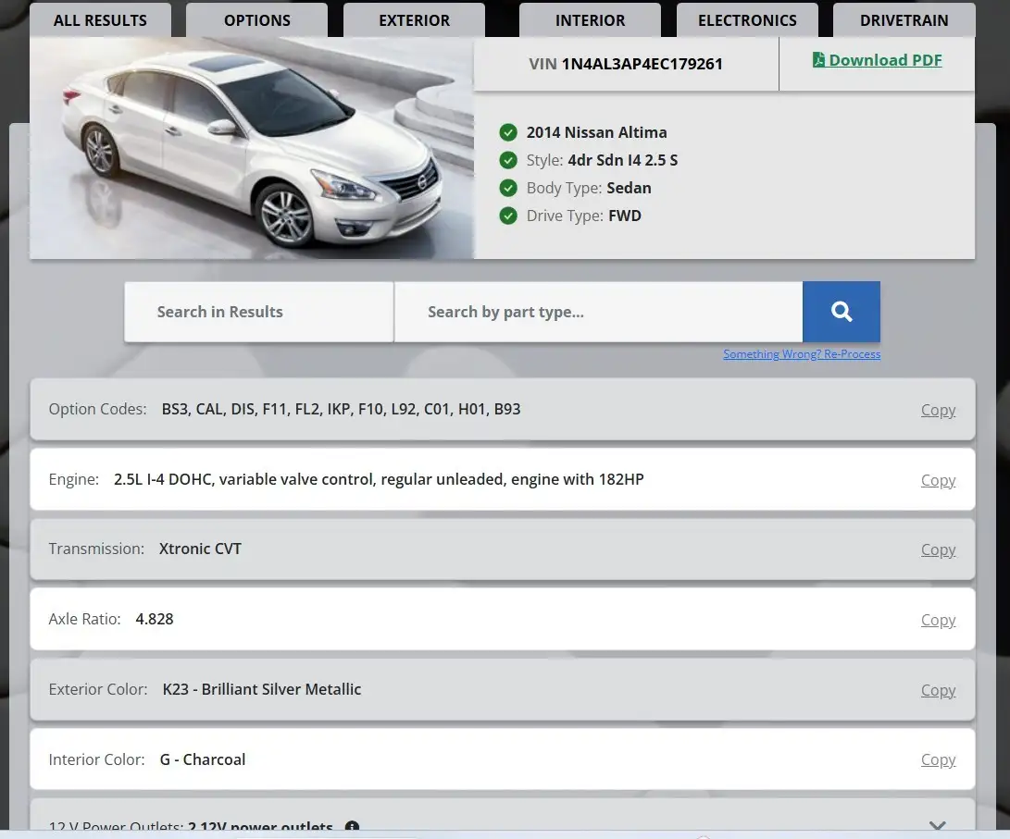This screenshot has width=1010, height=839.
Task: Select engine text 2.5L I-4 DOHC
Action: pos(164,479)
